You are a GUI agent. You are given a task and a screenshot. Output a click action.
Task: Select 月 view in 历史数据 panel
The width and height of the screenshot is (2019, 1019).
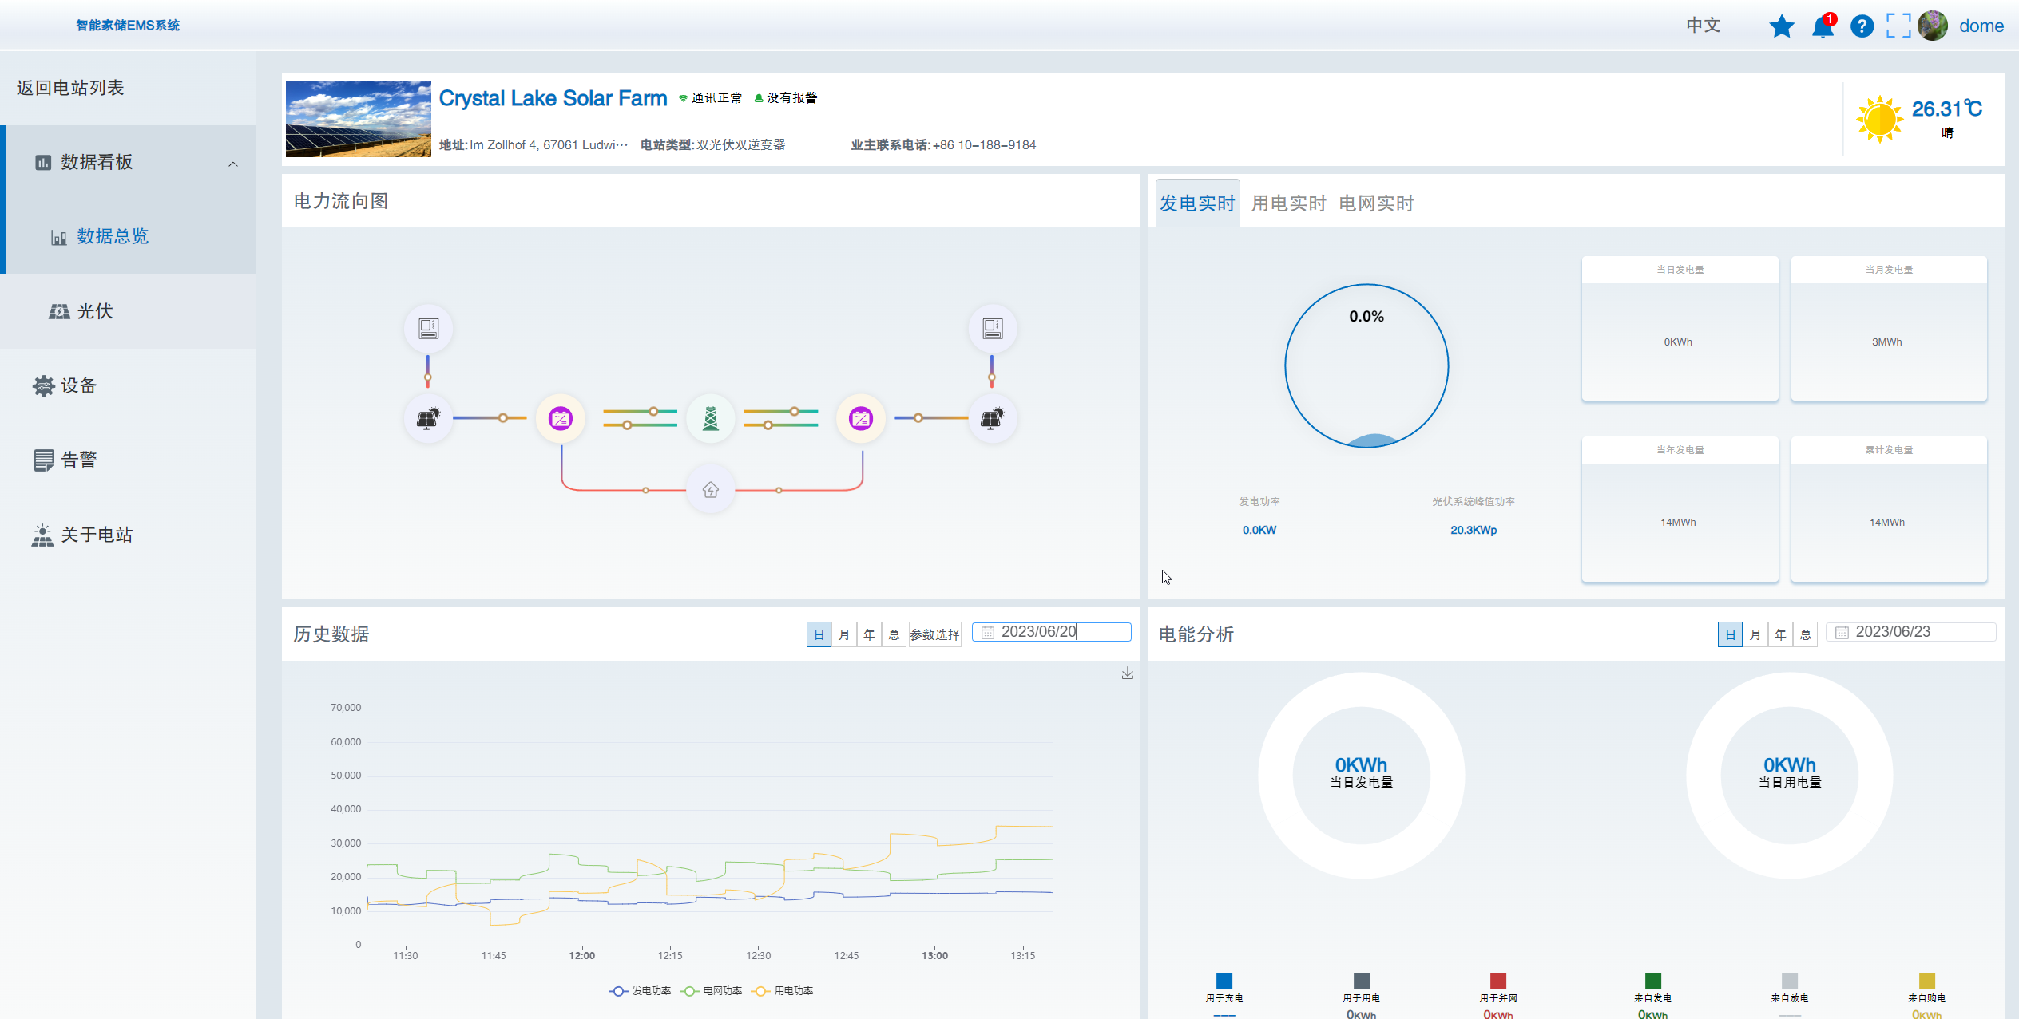point(843,634)
